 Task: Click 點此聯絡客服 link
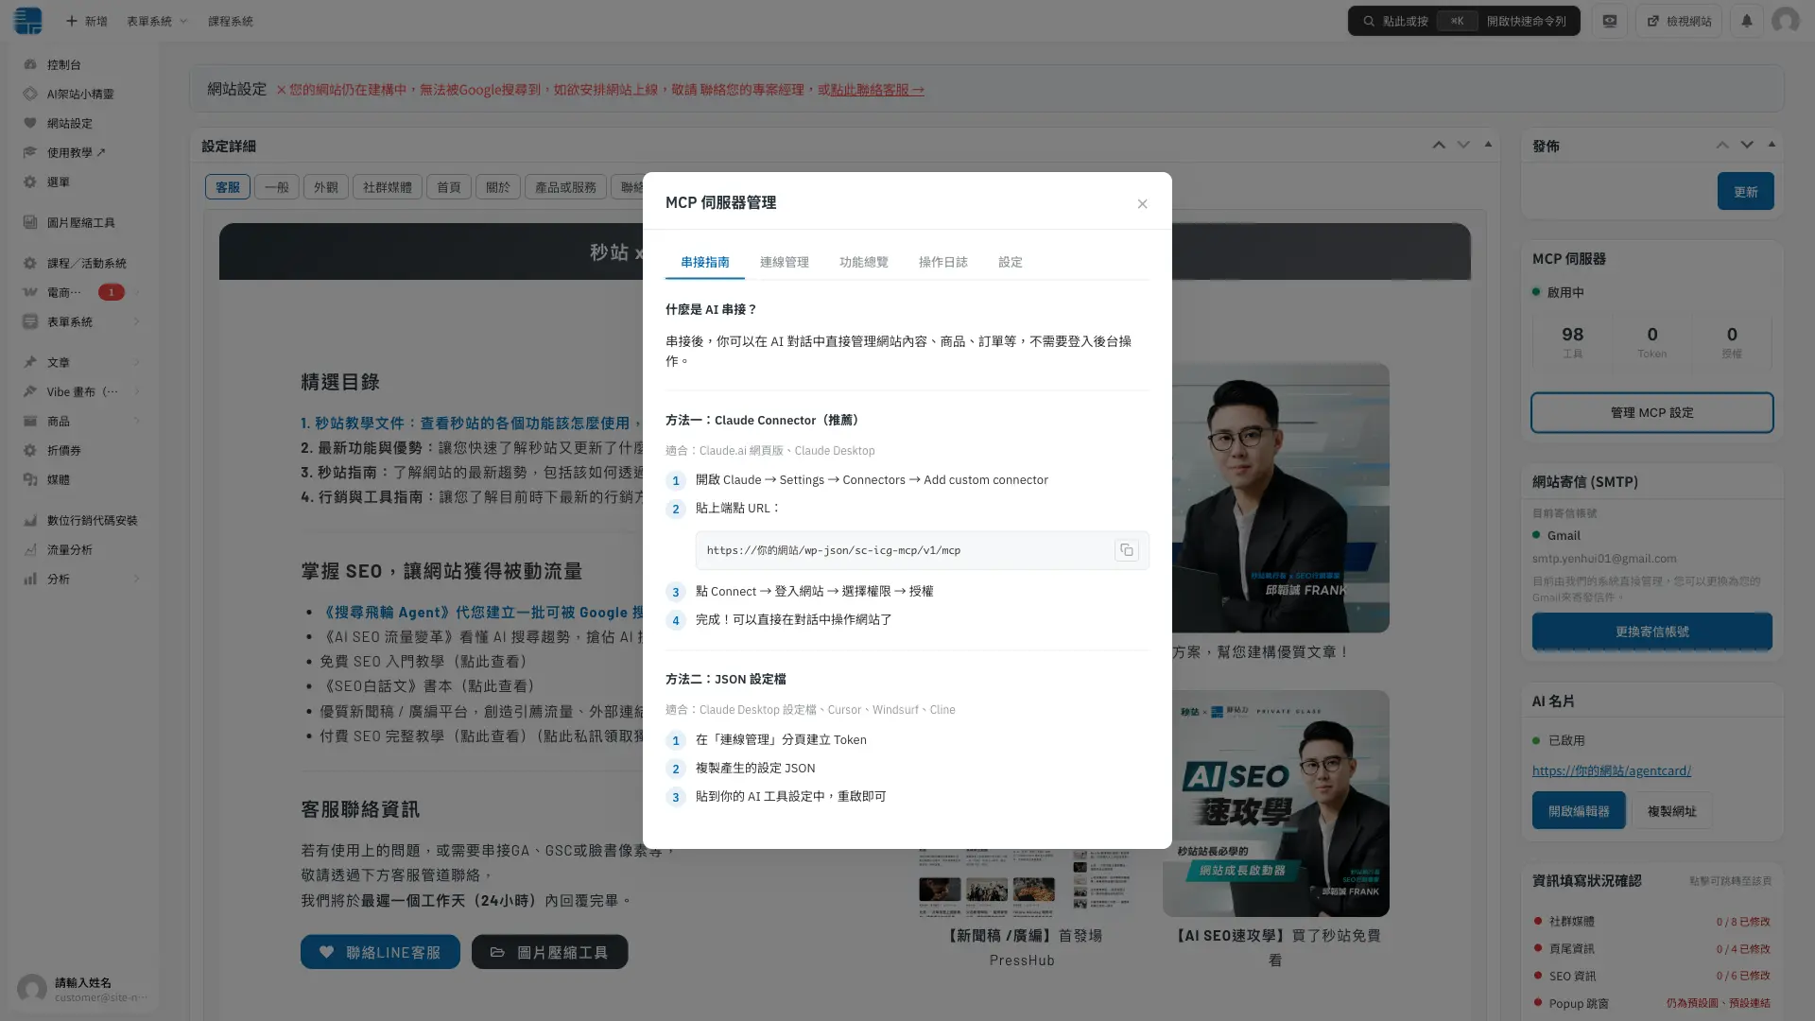pos(876,90)
